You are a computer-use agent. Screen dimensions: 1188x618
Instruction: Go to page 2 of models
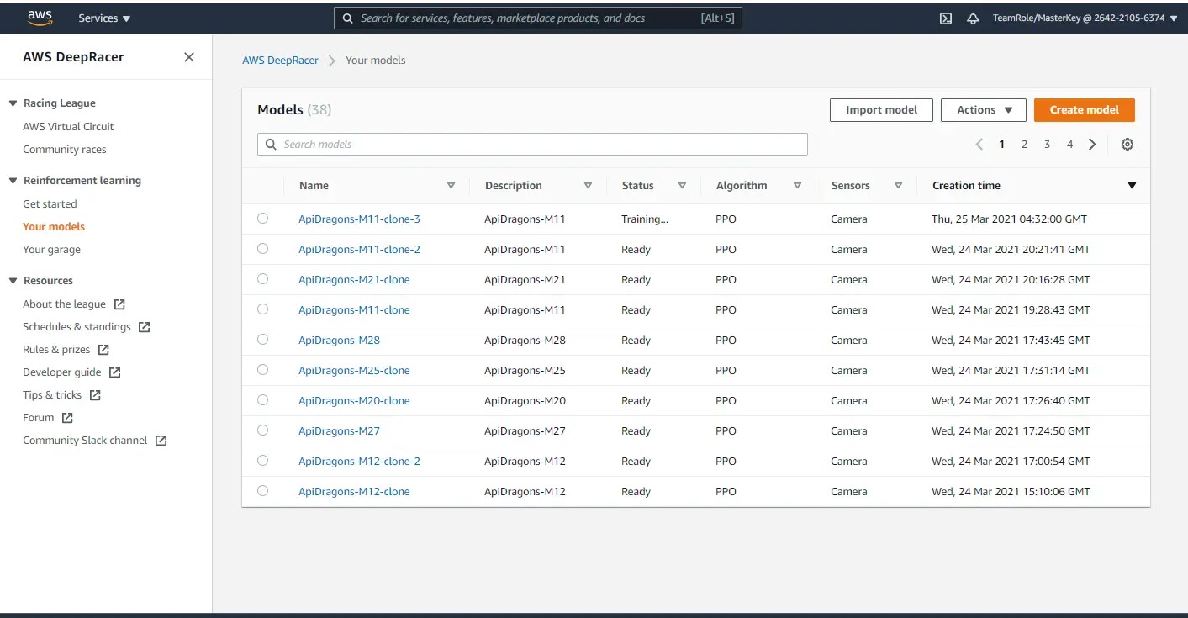click(1024, 145)
